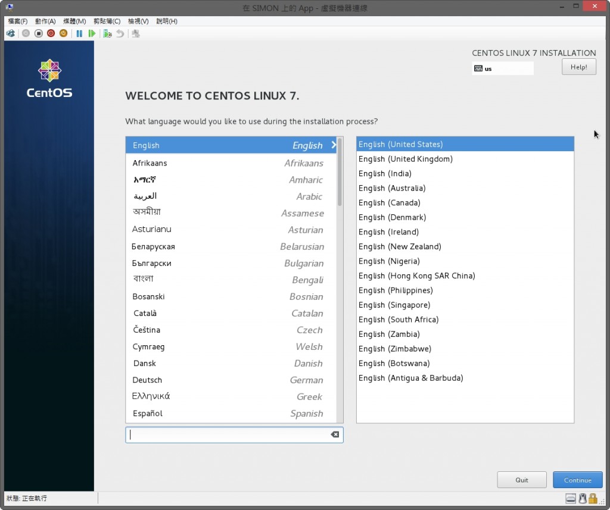Image resolution: width=610 pixels, height=510 pixels.
Task: Select English (United Kingdom) locale
Action: click(465, 159)
